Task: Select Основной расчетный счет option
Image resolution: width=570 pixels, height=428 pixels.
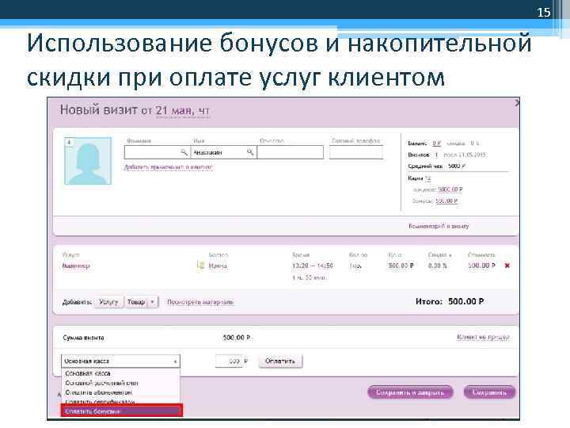Action: 101,383
